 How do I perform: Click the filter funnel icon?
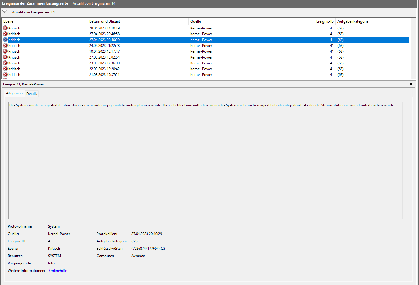tap(5, 12)
